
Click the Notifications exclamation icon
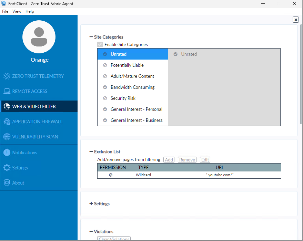pyautogui.click(x=7, y=153)
